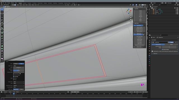The width and height of the screenshot is (179, 100).
Task: Select the 3D Cursor tool
Action: coord(2,12)
